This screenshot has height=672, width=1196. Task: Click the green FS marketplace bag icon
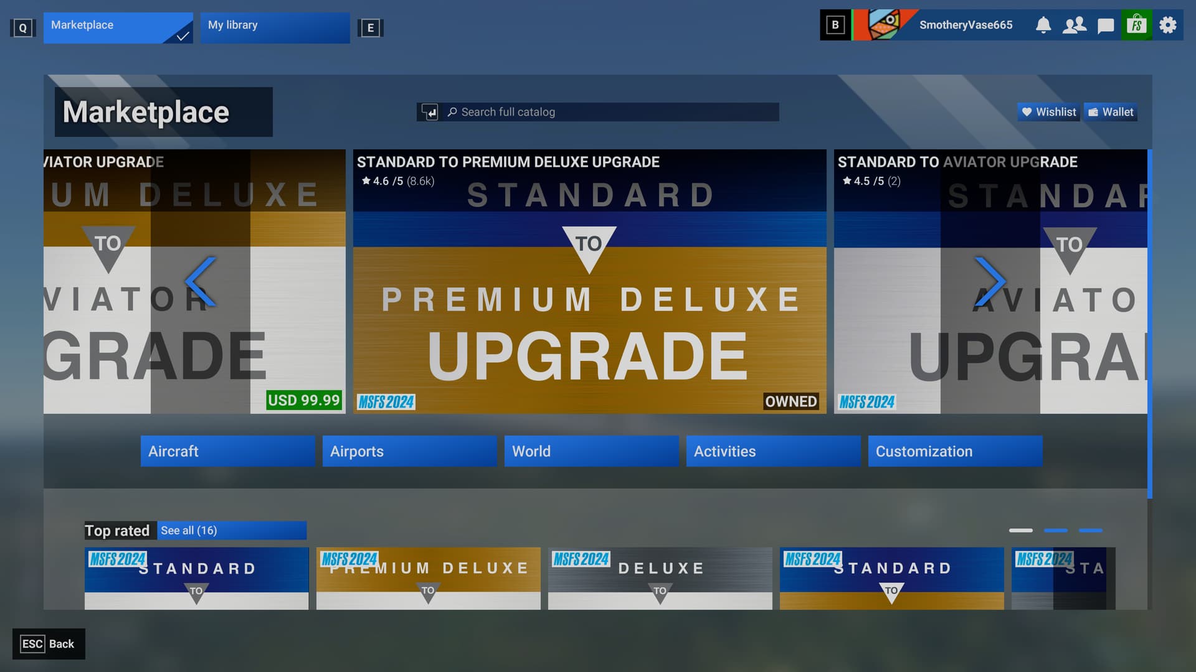1137,25
